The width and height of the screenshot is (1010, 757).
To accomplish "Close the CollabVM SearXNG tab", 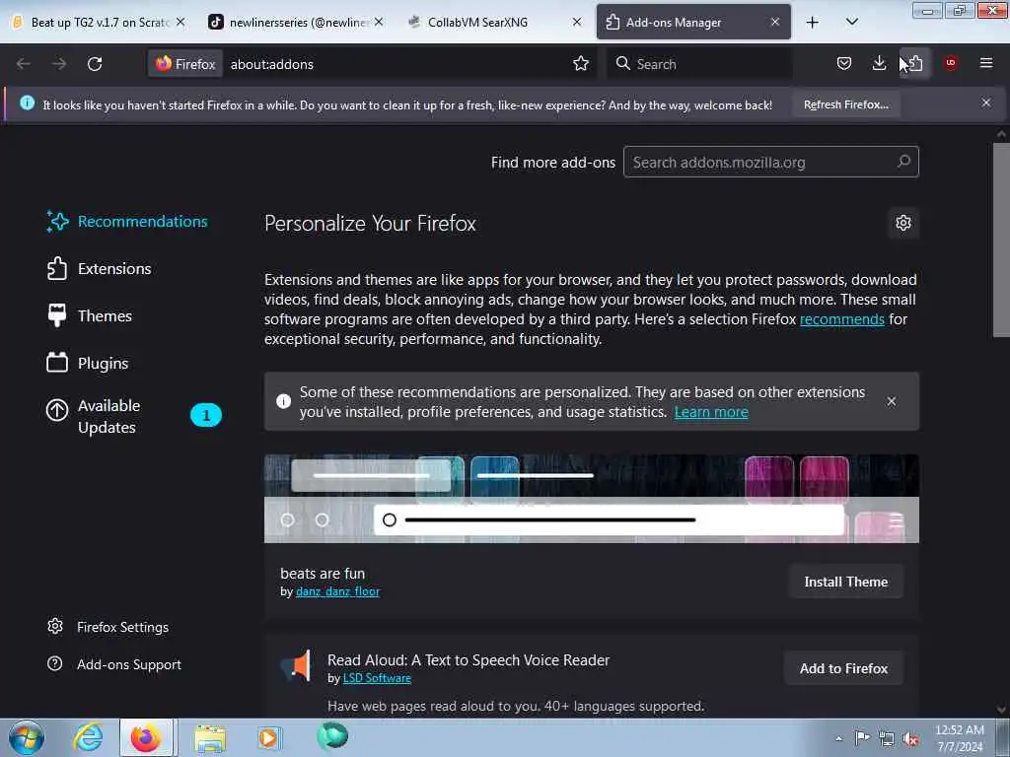I will pos(577,22).
